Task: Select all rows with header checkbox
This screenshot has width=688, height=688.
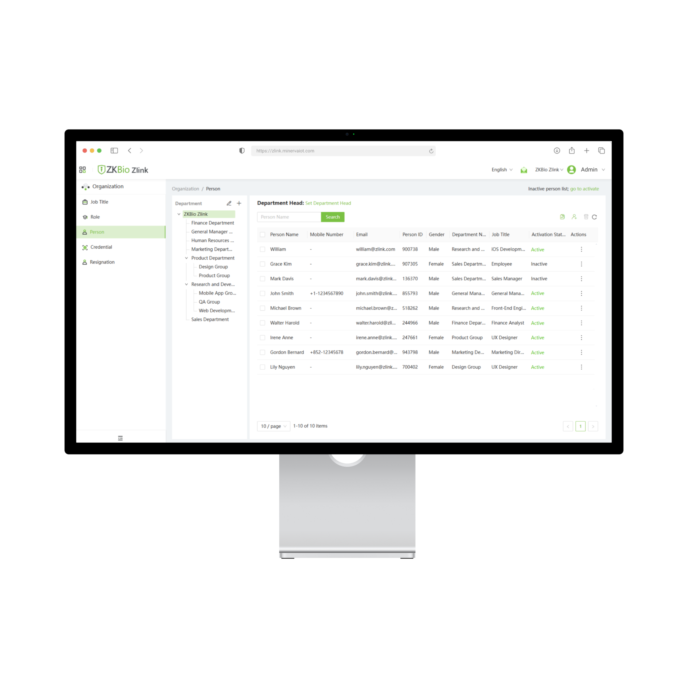Action: [x=263, y=234]
